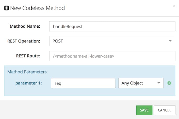Image resolution: width=179 pixels, height=119 pixels.
Task: Click the 'REST Route:' label
Action: coord(28,56)
